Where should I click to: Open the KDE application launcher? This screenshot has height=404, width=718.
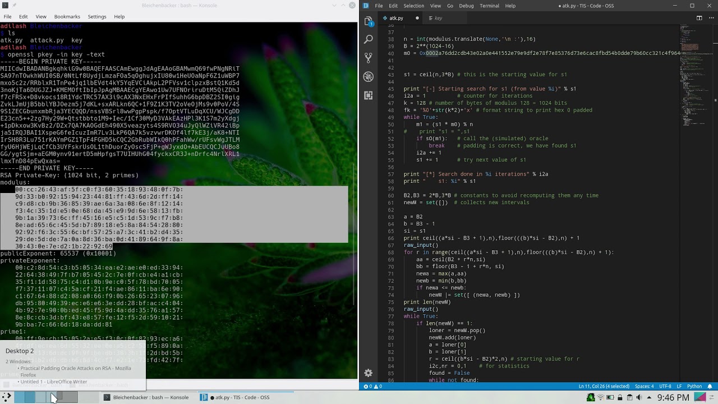click(x=7, y=397)
